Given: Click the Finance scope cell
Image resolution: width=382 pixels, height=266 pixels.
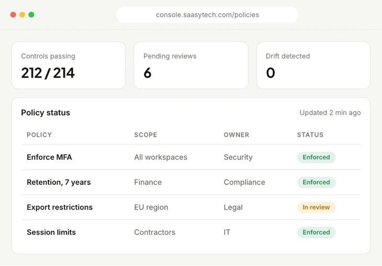Looking at the screenshot, I should [148, 182].
